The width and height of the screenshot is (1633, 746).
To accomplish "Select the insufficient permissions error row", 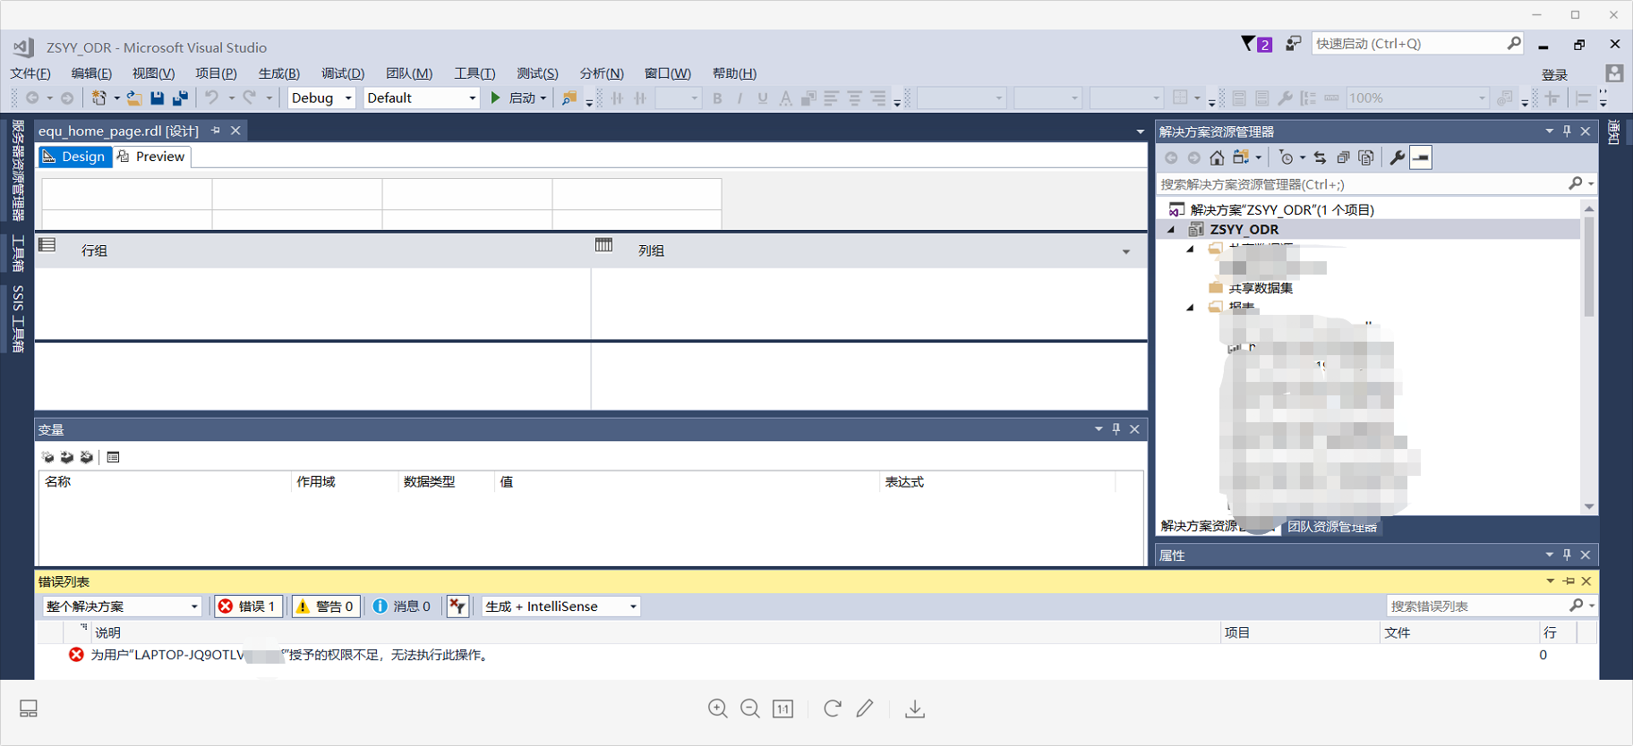I will [x=815, y=655].
